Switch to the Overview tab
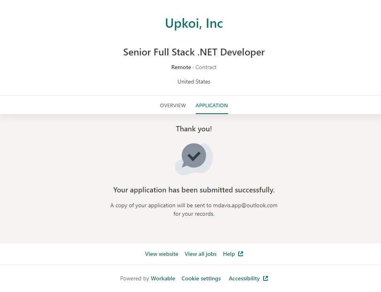Viewport: 381px width, 292px height. click(173, 106)
